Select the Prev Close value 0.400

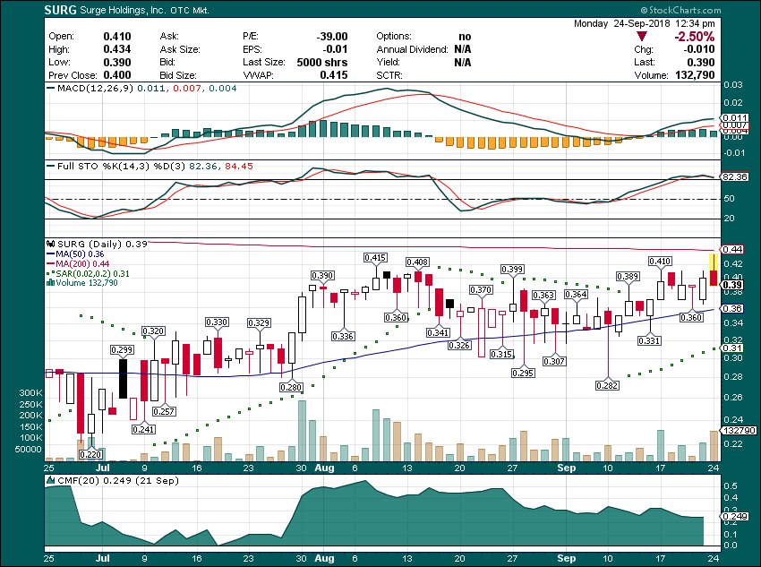[117, 75]
